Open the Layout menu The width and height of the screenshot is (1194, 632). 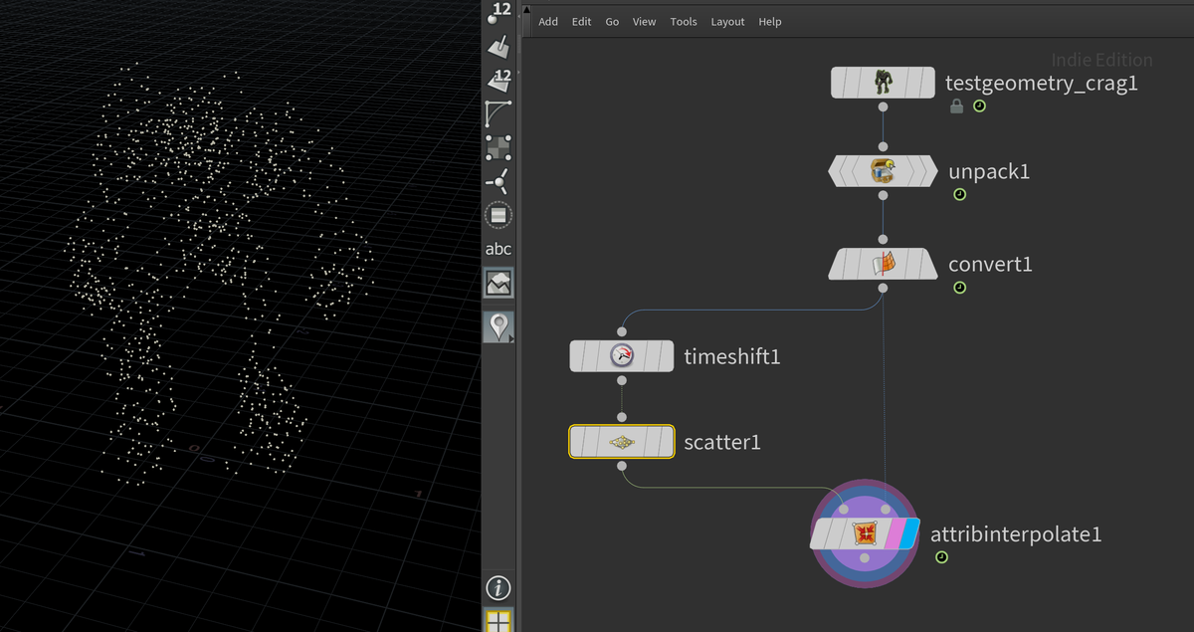727,22
